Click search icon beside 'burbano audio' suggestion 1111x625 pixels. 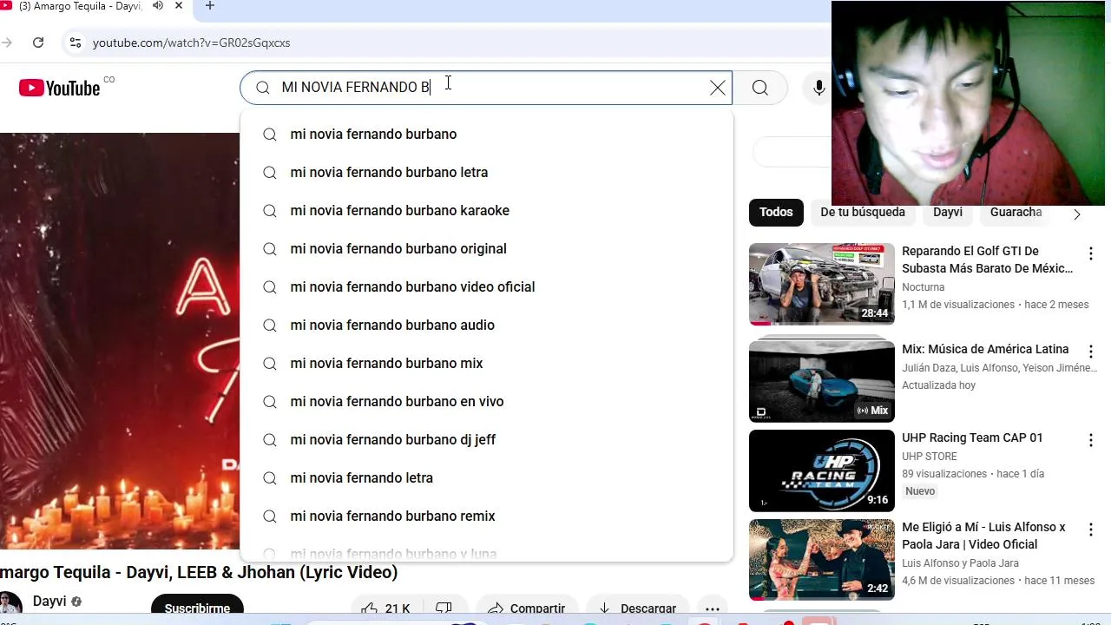point(270,325)
